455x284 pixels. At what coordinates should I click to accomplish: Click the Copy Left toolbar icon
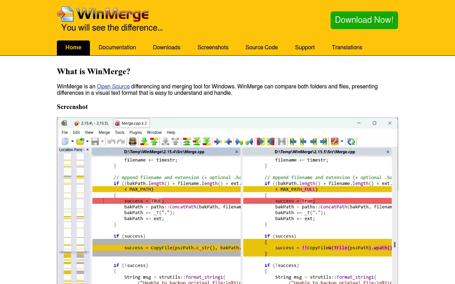(228, 141)
